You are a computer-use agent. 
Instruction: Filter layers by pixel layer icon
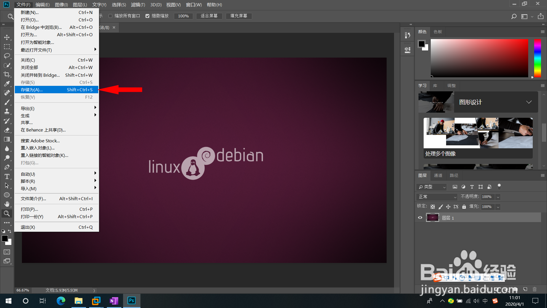pos(455,187)
